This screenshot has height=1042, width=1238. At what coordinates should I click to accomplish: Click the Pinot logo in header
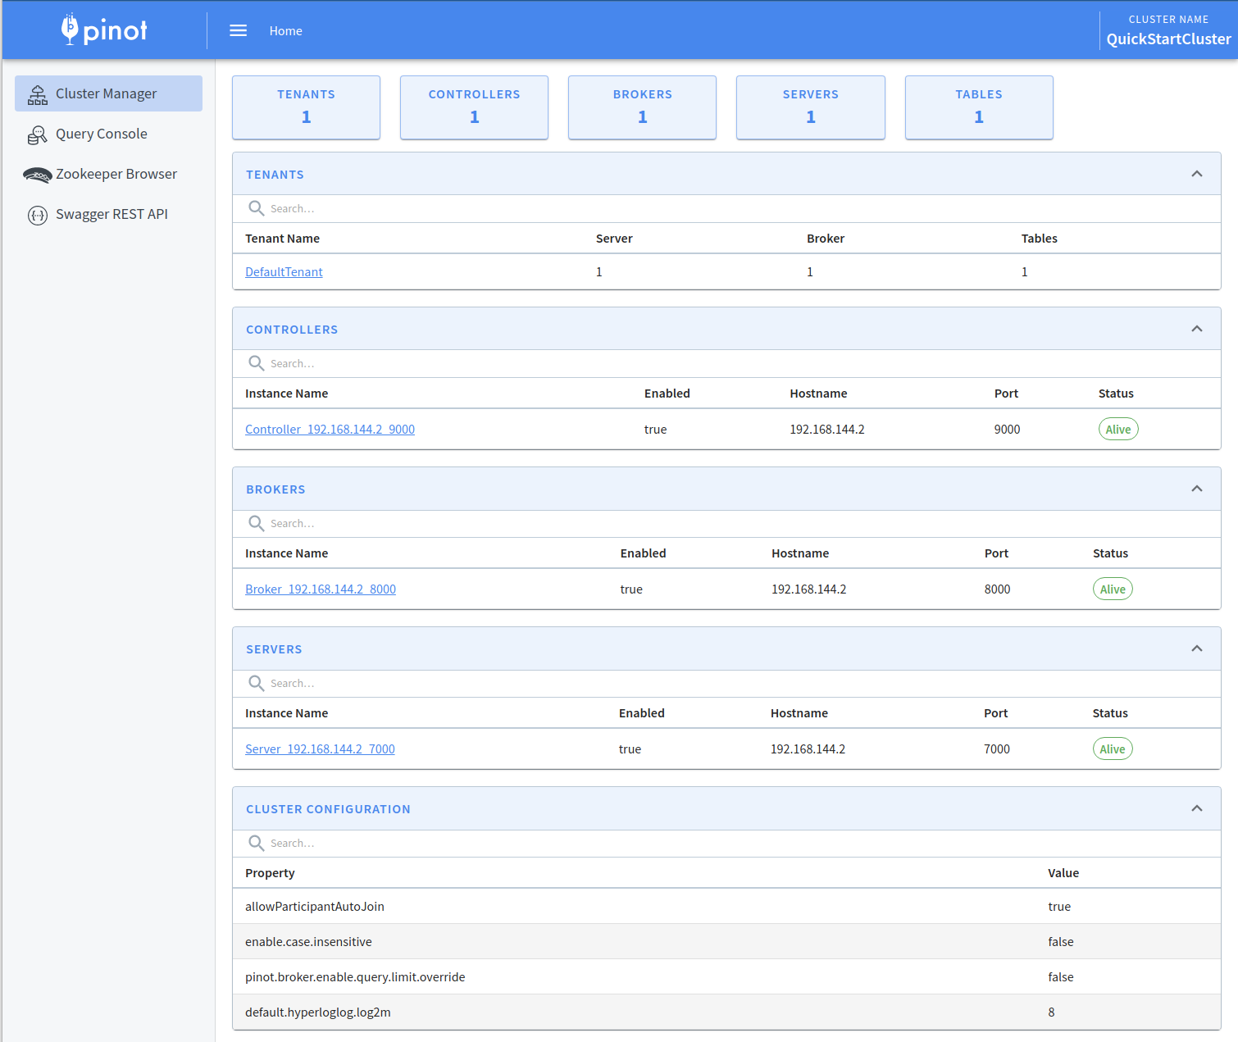click(x=104, y=30)
